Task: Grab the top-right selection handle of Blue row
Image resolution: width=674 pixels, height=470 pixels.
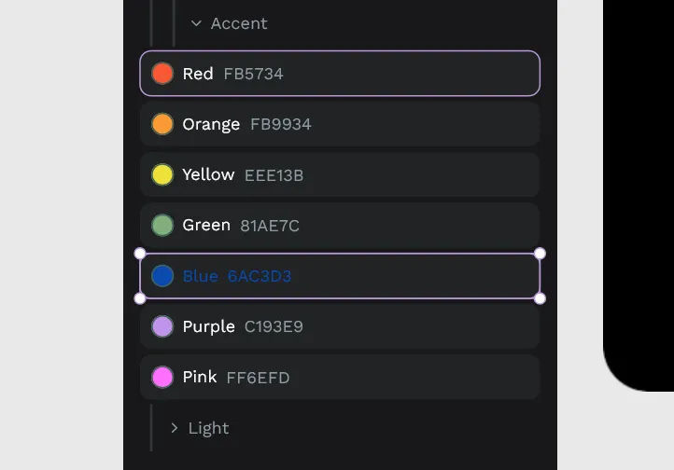Action: pyautogui.click(x=540, y=253)
